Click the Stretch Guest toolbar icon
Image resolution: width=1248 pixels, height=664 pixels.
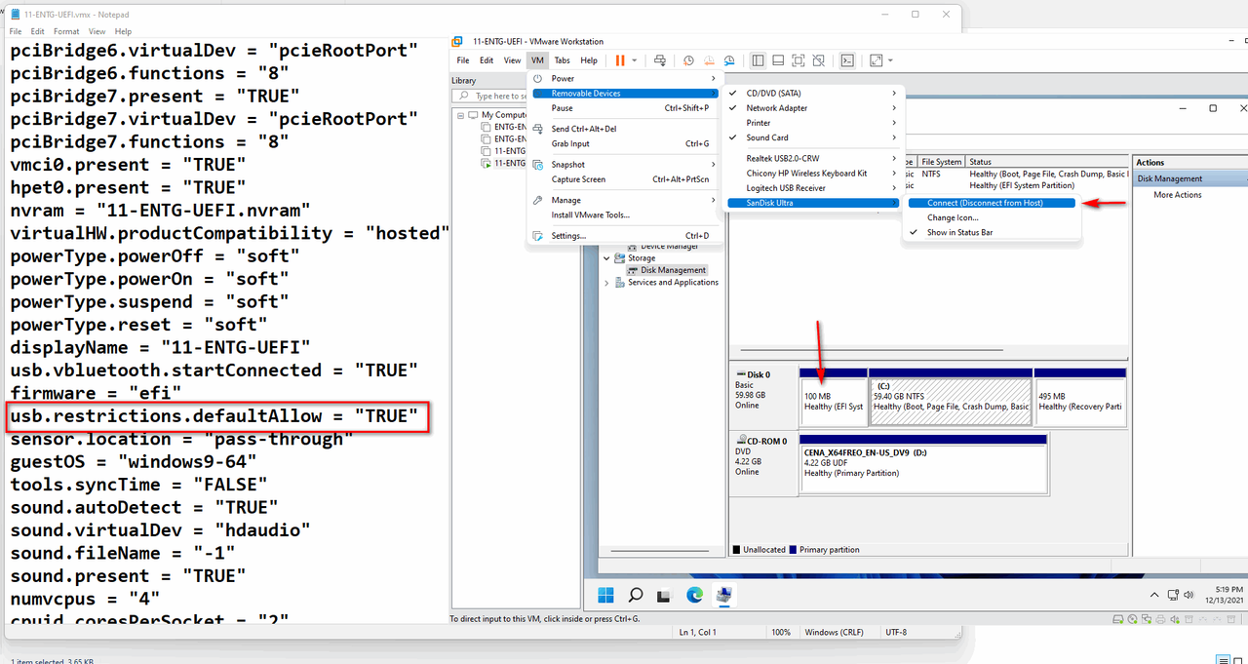point(876,60)
